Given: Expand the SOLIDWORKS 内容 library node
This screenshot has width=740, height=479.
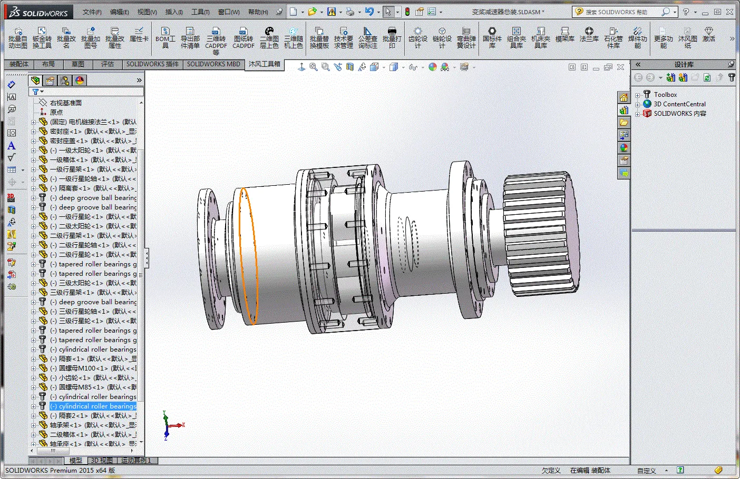Looking at the screenshot, I should (637, 114).
